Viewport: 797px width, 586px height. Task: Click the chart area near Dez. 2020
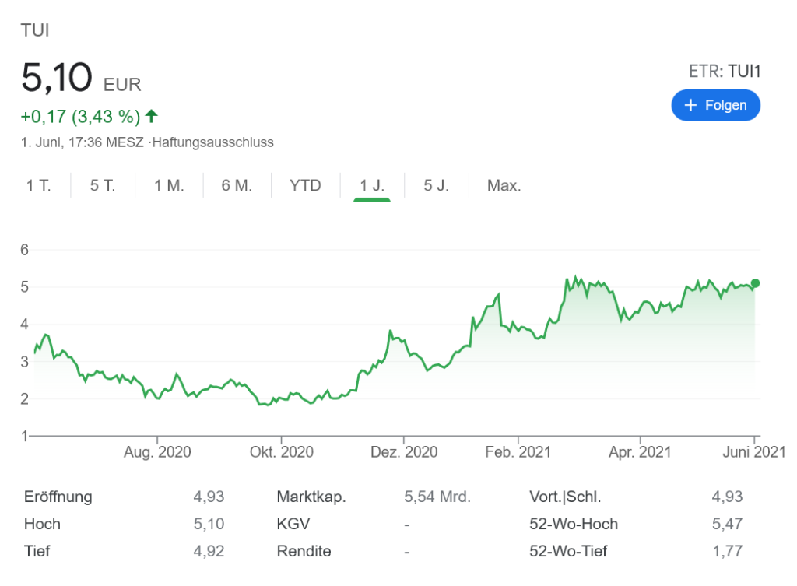(x=405, y=350)
